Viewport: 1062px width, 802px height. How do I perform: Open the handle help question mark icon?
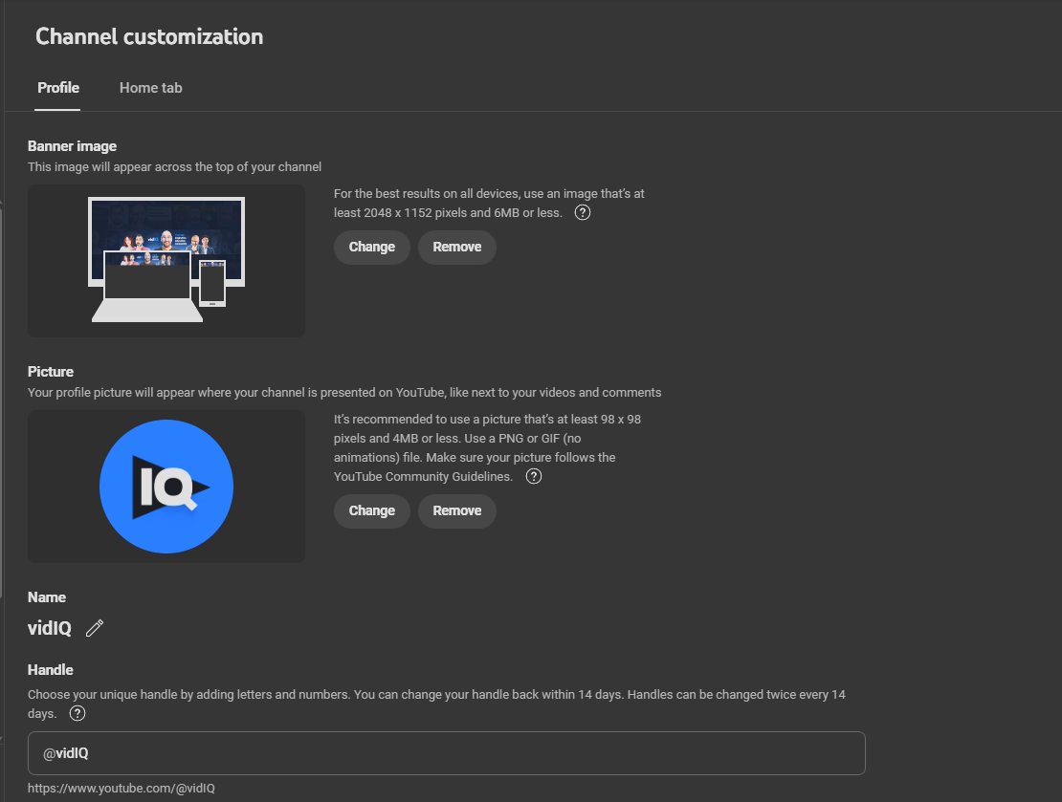click(77, 713)
